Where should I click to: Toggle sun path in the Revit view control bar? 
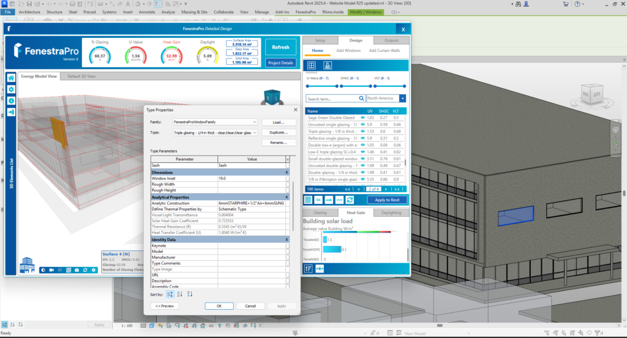pyautogui.click(x=160, y=326)
